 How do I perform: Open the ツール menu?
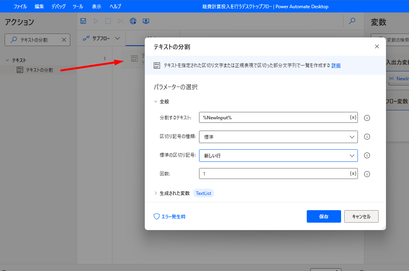(78, 6)
